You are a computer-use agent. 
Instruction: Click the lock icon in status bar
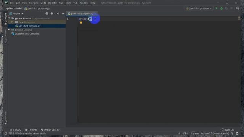pos(232,134)
